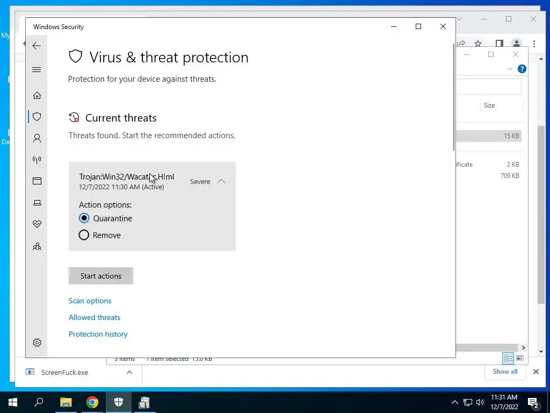Select the 2 KB certificate file row

489,165
